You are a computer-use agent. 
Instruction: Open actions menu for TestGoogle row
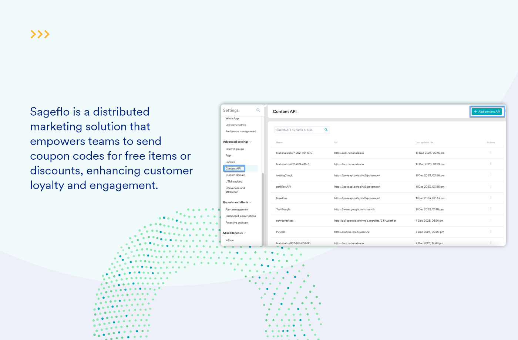(x=491, y=209)
